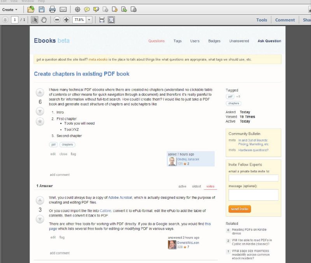
Task: Open the Comment pane
Action: pyautogui.click(x=285, y=20)
